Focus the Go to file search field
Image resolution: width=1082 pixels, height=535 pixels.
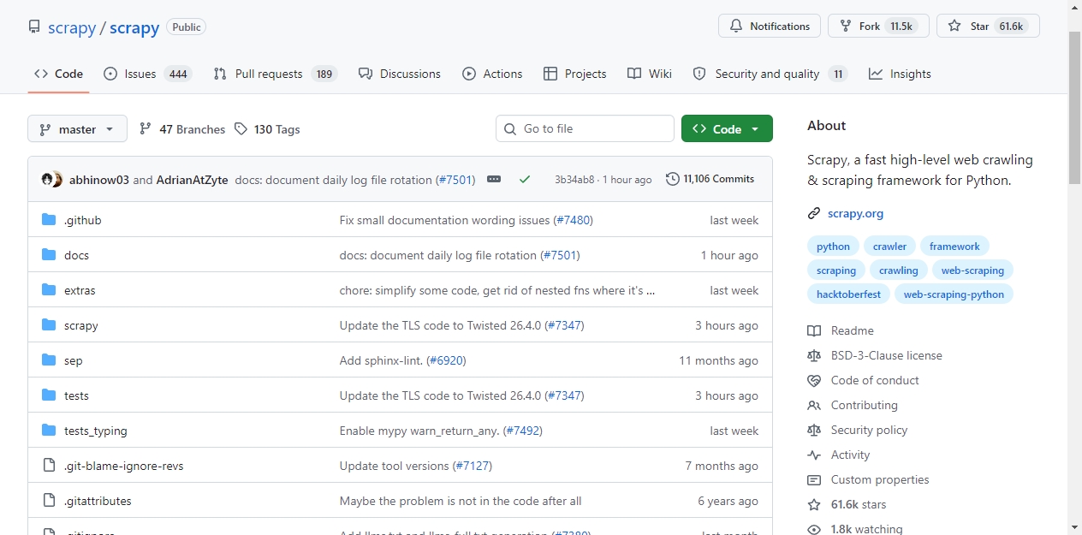click(585, 128)
